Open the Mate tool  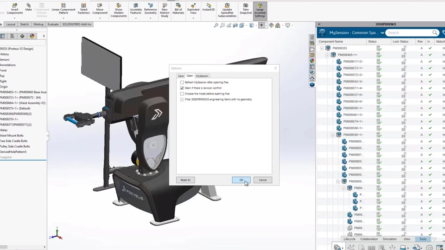pyautogui.click(x=28, y=7)
